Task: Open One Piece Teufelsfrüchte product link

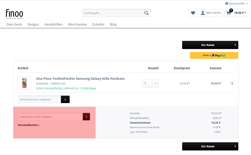Action: coord(80,79)
